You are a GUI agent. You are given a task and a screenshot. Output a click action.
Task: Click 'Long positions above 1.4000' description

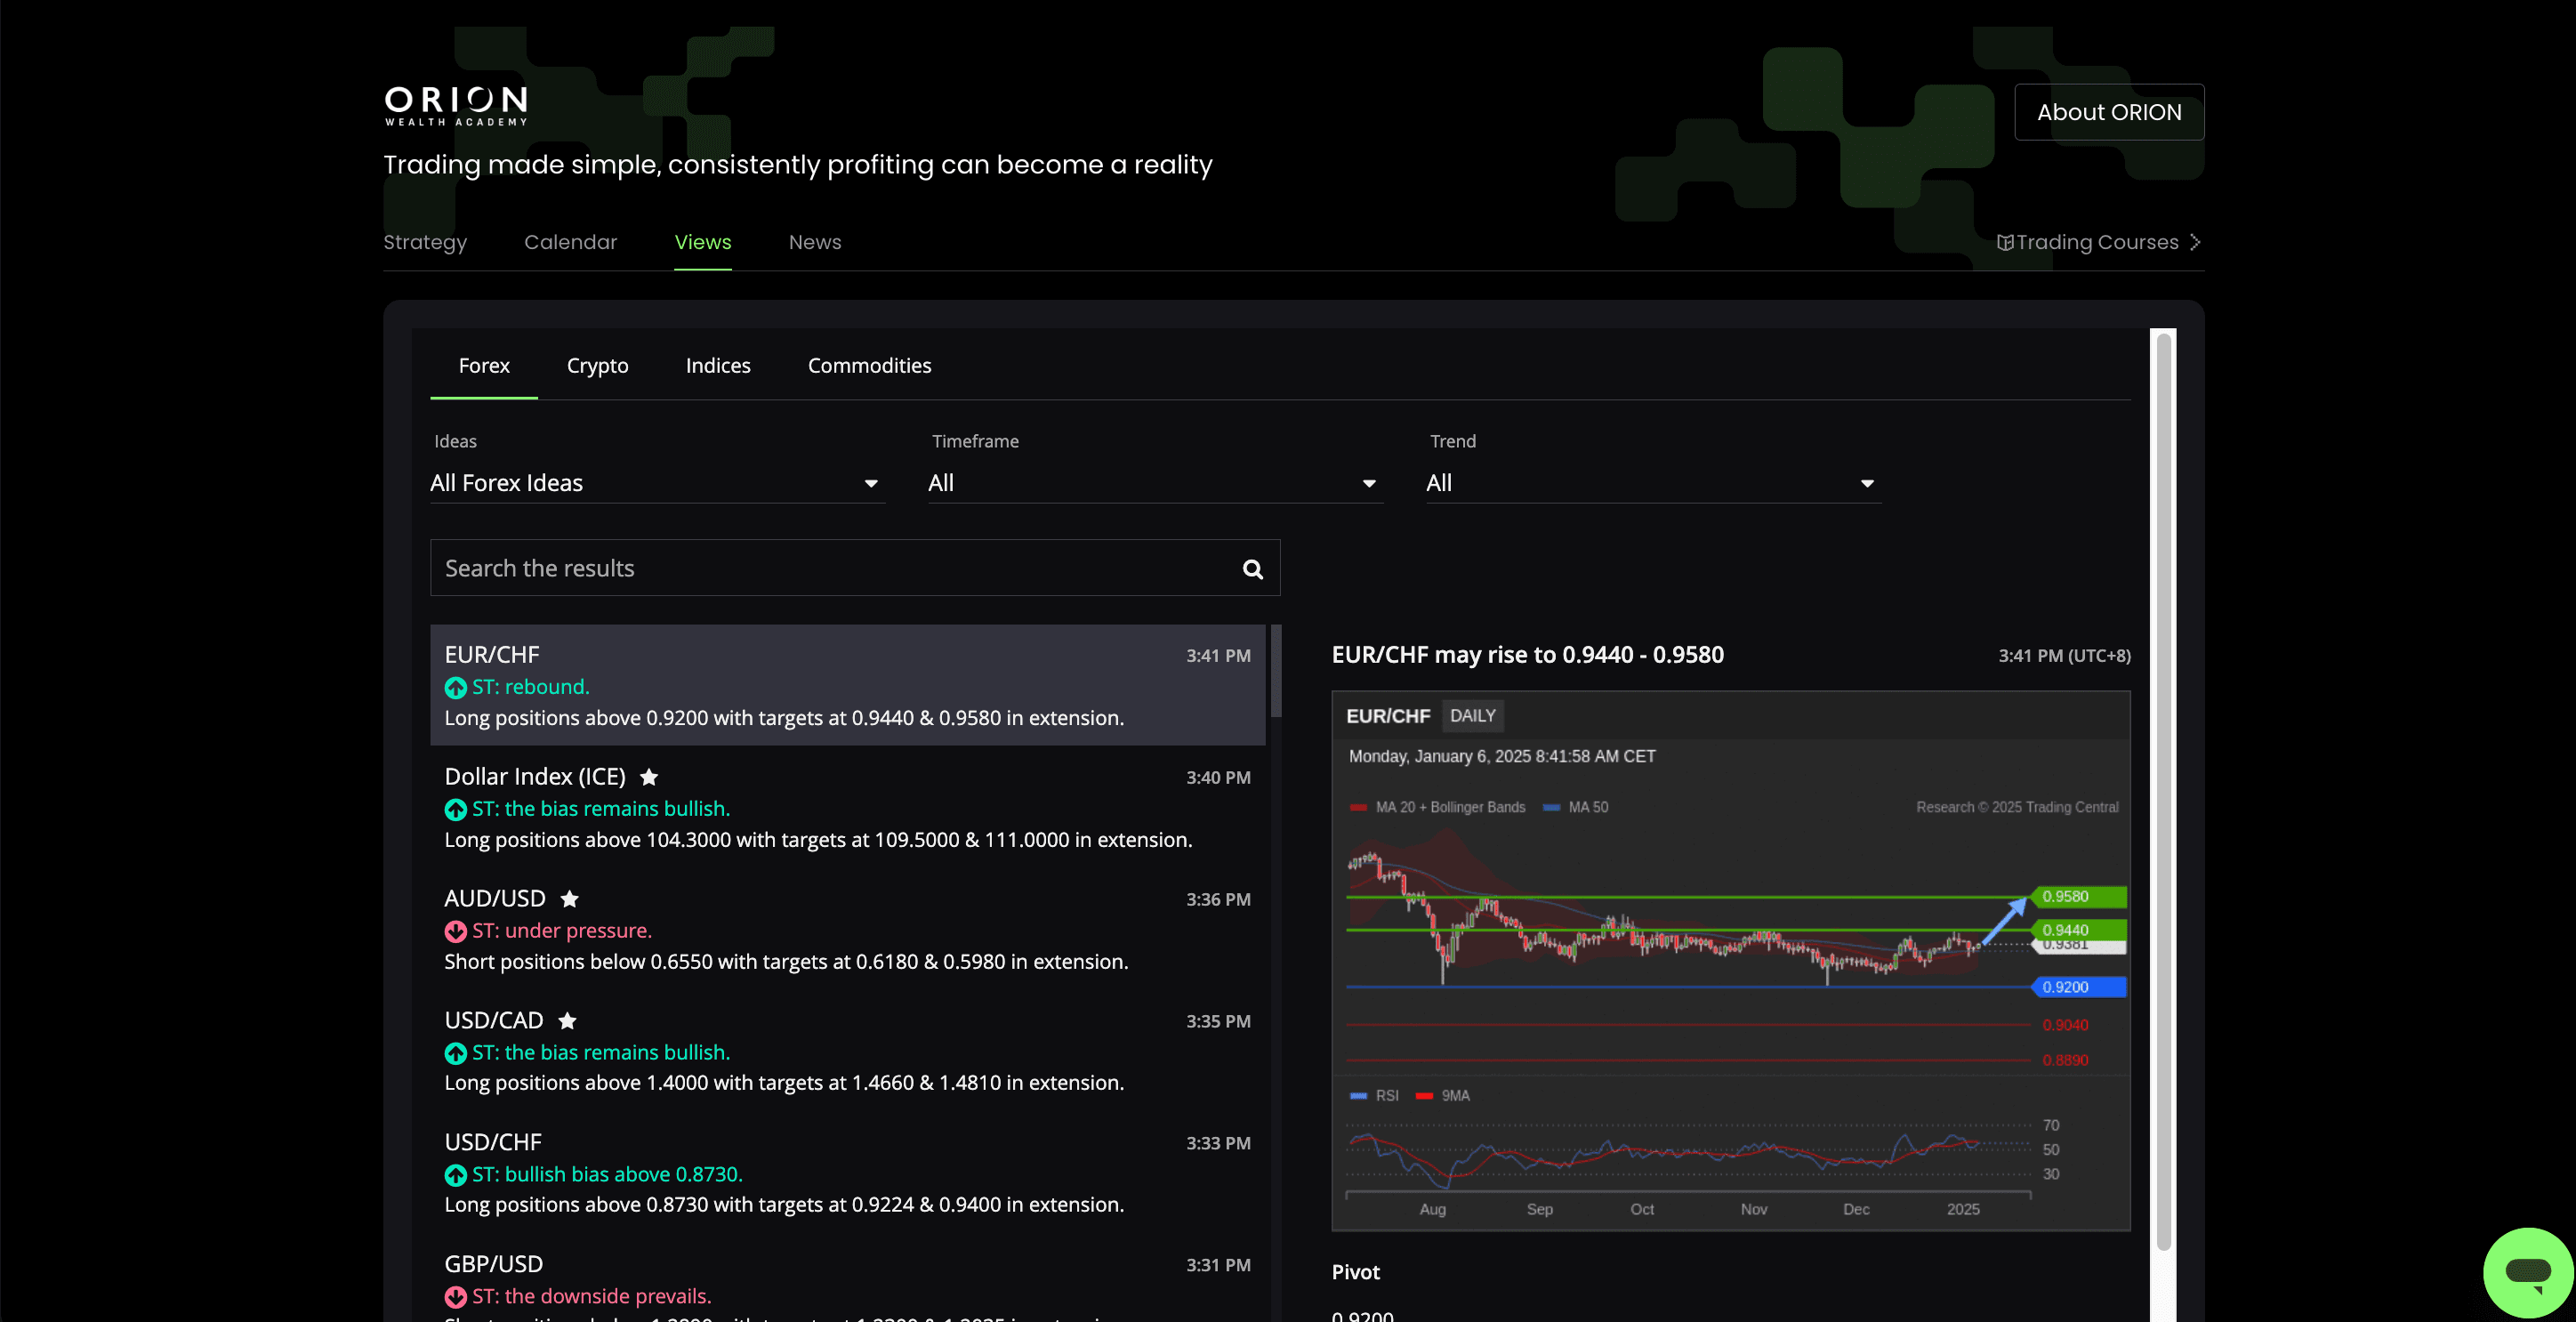(783, 1083)
